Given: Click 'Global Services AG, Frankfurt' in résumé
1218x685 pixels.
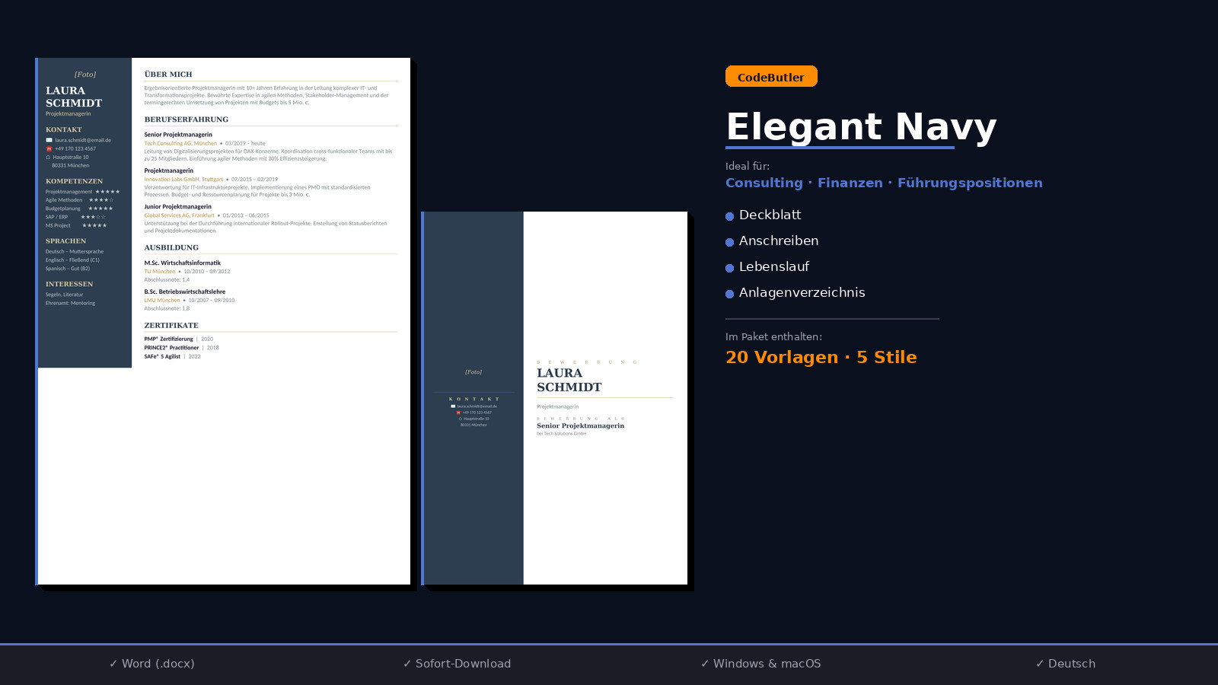Looking at the screenshot, I should (x=180, y=215).
